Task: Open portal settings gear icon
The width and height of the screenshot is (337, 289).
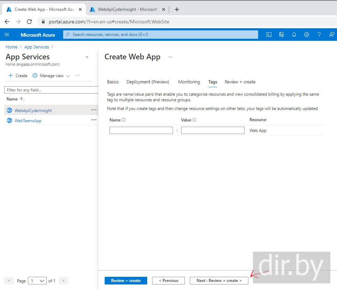Action: click(306, 35)
